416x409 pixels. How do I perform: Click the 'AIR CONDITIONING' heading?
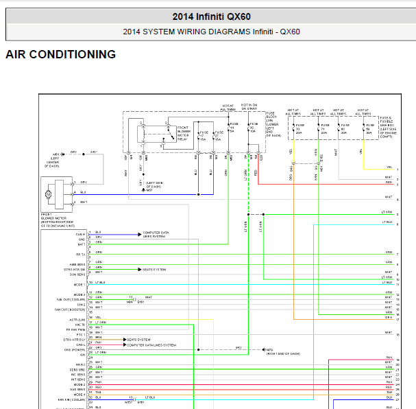click(x=61, y=54)
